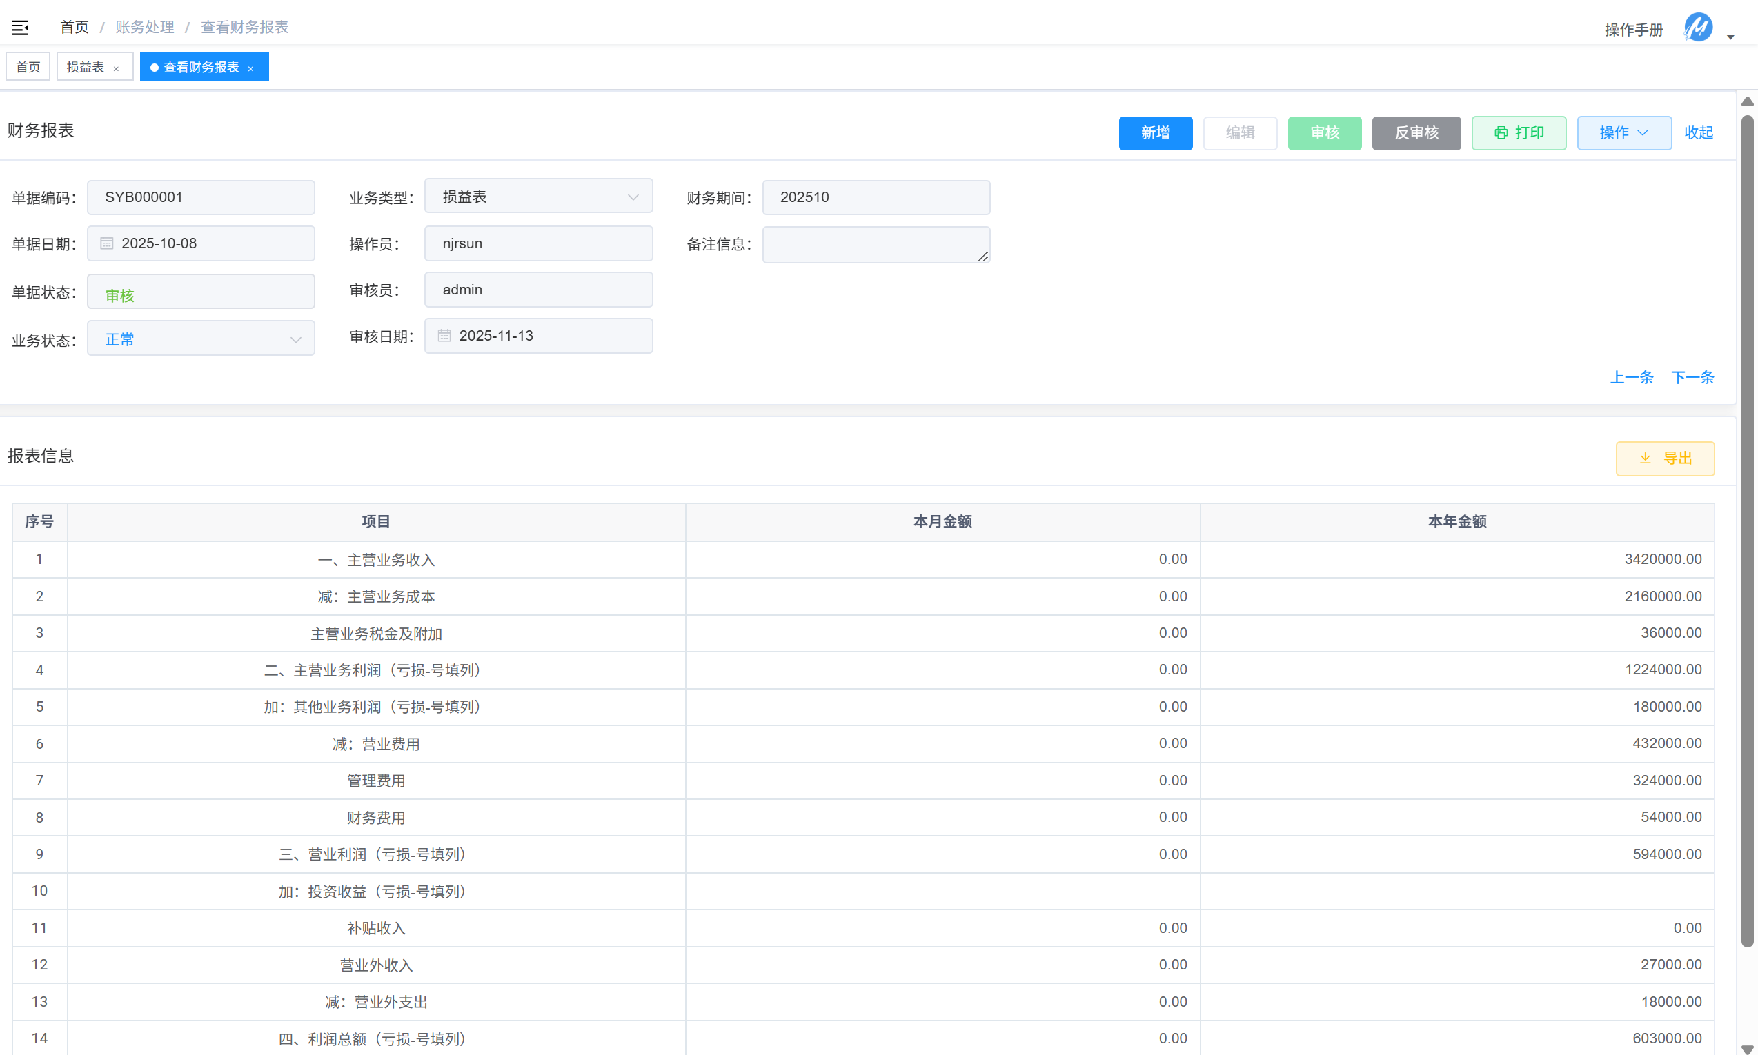Open the user account dropdown arrow
This screenshot has width=1758, height=1055.
tap(1730, 37)
